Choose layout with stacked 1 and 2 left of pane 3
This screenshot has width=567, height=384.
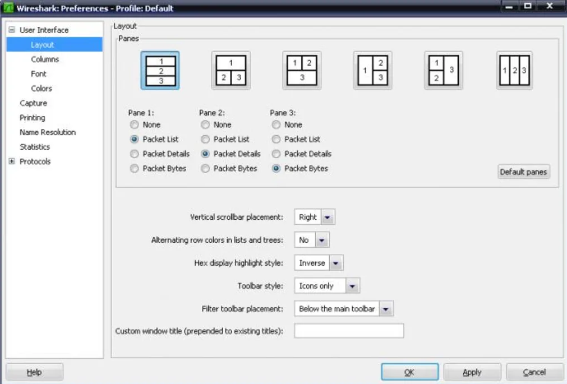pos(444,71)
